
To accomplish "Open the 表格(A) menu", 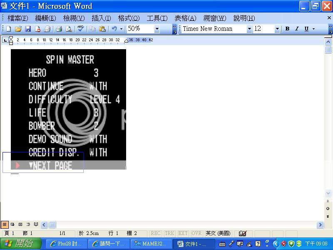I will point(185,18).
